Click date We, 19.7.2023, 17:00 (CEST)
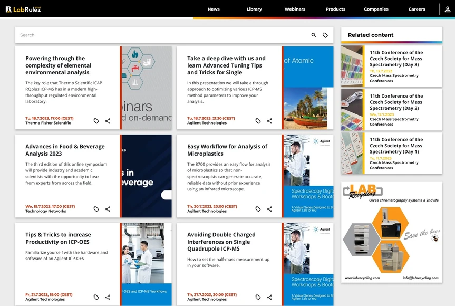This screenshot has width=455, height=306. [50, 207]
